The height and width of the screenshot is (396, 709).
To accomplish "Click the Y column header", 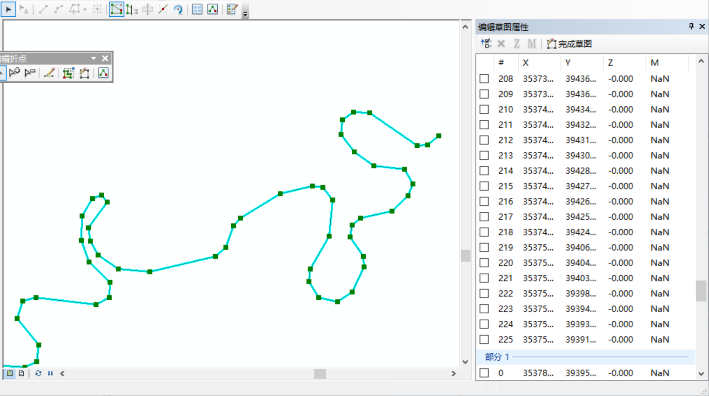I will [582, 63].
